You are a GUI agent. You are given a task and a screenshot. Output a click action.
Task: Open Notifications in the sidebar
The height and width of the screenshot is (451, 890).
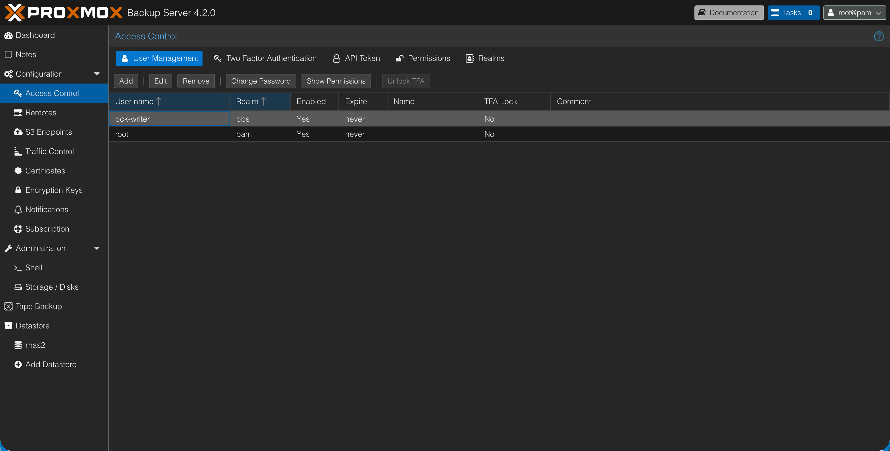[54, 210]
